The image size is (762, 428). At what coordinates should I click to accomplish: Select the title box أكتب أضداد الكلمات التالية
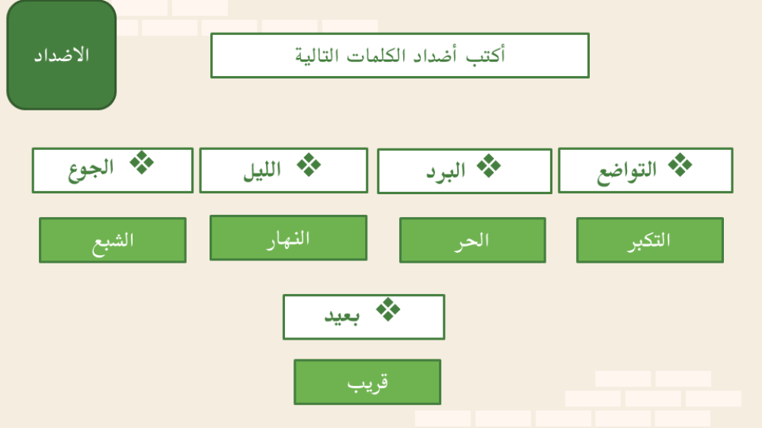[x=399, y=56]
